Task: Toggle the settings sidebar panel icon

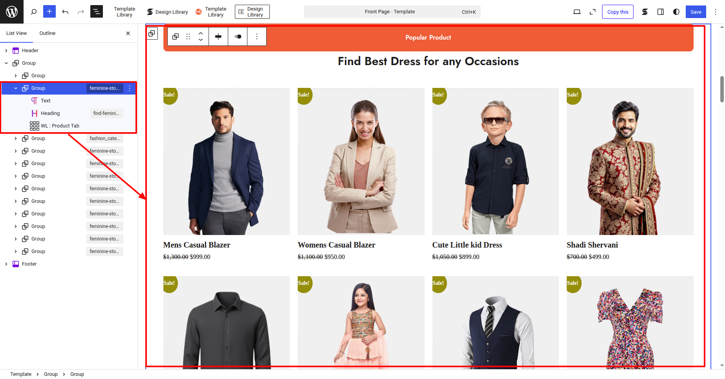Action: point(661,12)
